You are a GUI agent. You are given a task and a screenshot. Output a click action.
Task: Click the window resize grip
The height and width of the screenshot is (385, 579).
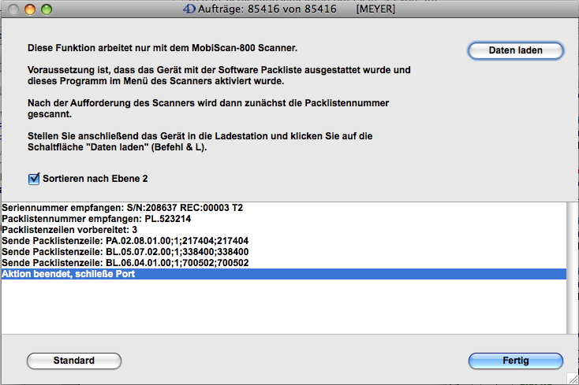pyautogui.click(x=572, y=378)
